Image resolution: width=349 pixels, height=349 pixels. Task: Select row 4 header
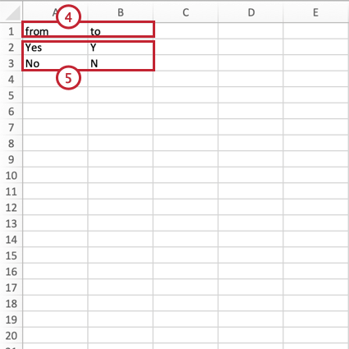click(11, 80)
